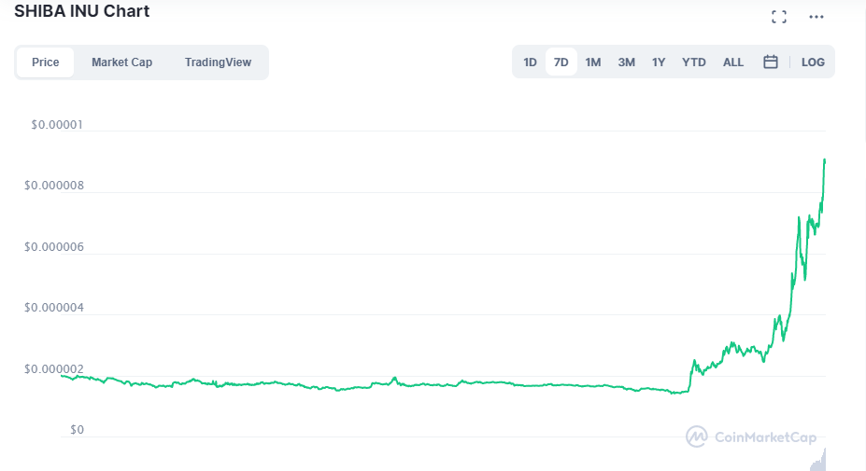Toggle the LOG scale option
Viewport: 866px width, 471px height.
click(813, 62)
